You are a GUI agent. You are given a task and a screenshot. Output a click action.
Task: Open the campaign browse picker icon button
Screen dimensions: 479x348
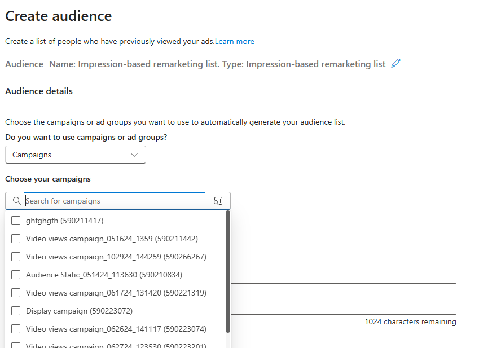pyautogui.click(x=218, y=201)
